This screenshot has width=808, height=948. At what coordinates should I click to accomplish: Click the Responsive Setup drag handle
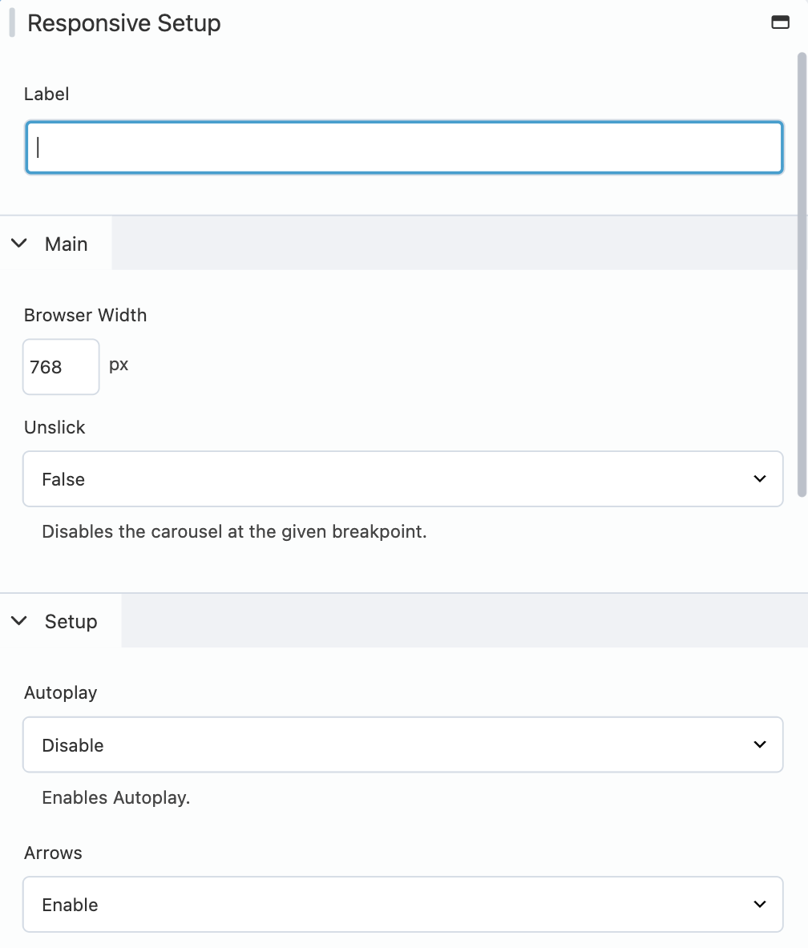pos(12,22)
